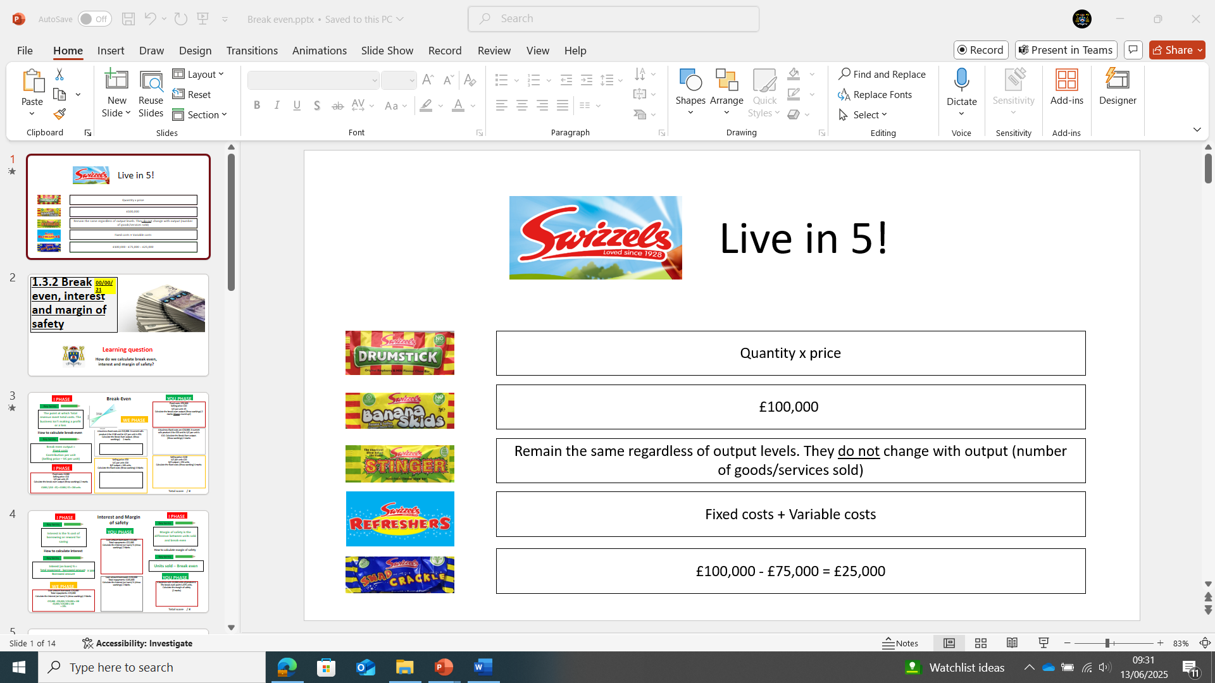Open Comments pane icon

[x=1133, y=50]
